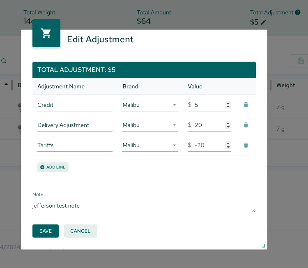Decrease Credit value with down stepper arrow

click(x=228, y=107)
